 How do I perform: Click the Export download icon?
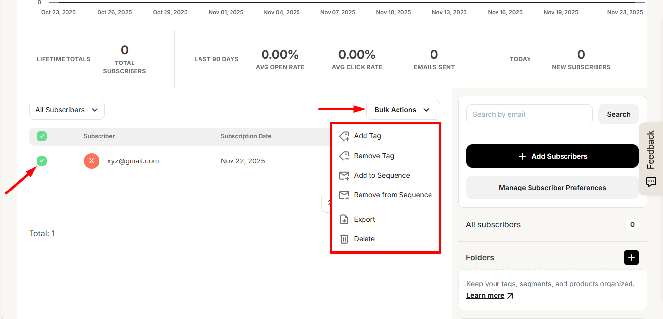point(344,220)
